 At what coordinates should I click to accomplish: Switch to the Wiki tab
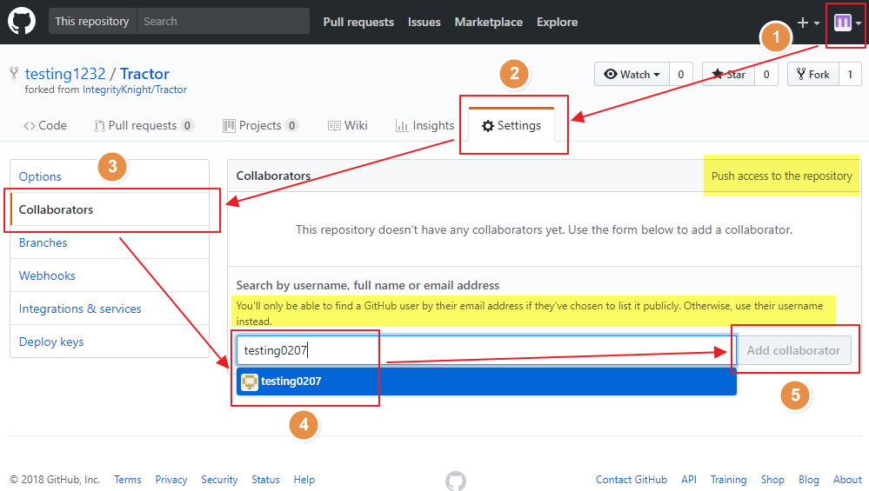point(347,126)
